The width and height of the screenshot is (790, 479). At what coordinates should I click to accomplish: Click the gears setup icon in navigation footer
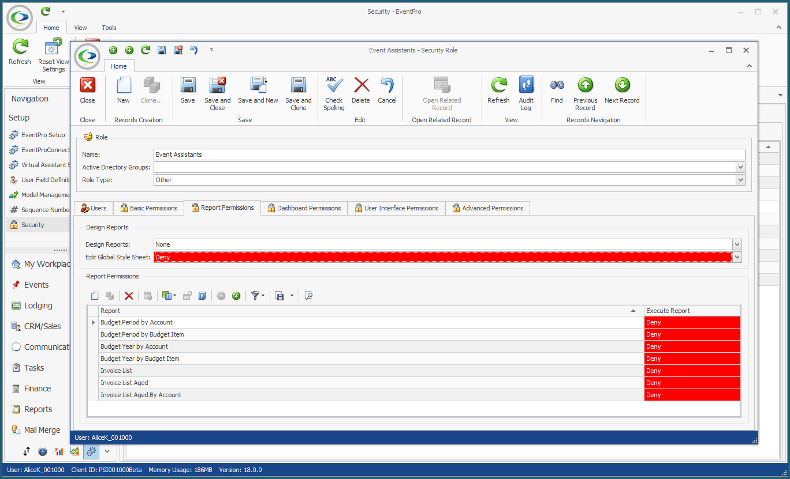point(91,451)
